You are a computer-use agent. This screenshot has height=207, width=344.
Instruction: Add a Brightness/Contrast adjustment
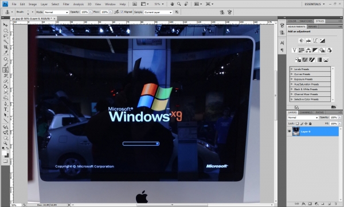[x=302, y=41]
